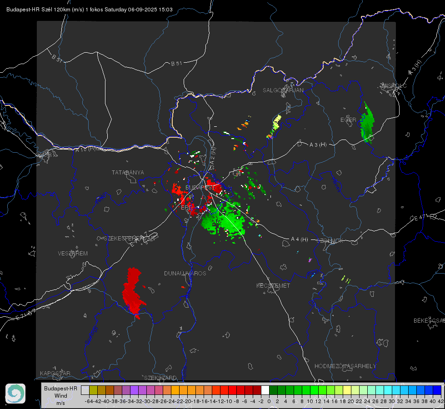The height and width of the screenshot is (409, 445).
Task: Pick the blue swatch between 40 and 42
Action: 437,390
